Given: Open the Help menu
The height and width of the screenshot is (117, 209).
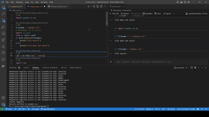Looking at the screenshot, I should [51, 2].
